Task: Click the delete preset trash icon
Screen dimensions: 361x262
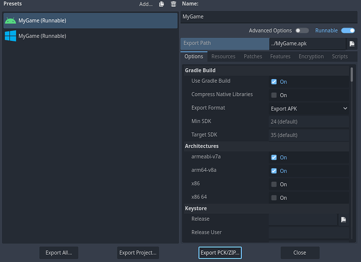Action: [x=173, y=4]
